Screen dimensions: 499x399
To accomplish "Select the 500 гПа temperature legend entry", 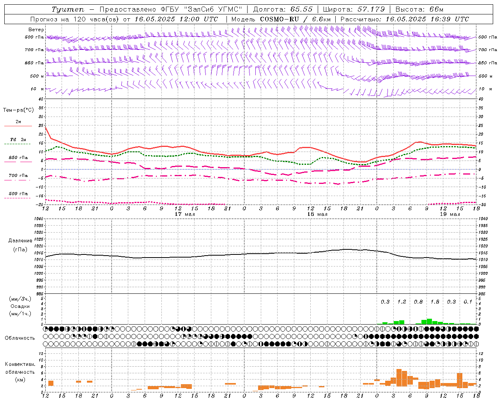I will 18,194.
